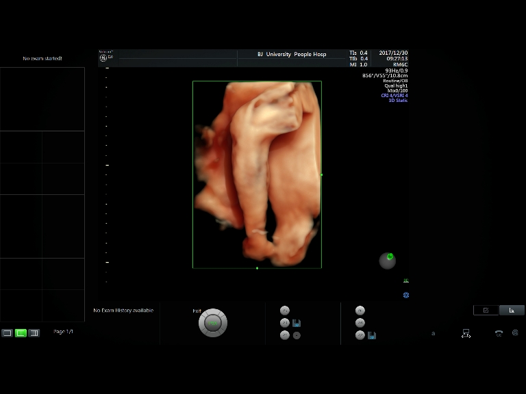
Task: Select the single-image clipboard layout
Action: (7, 333)
